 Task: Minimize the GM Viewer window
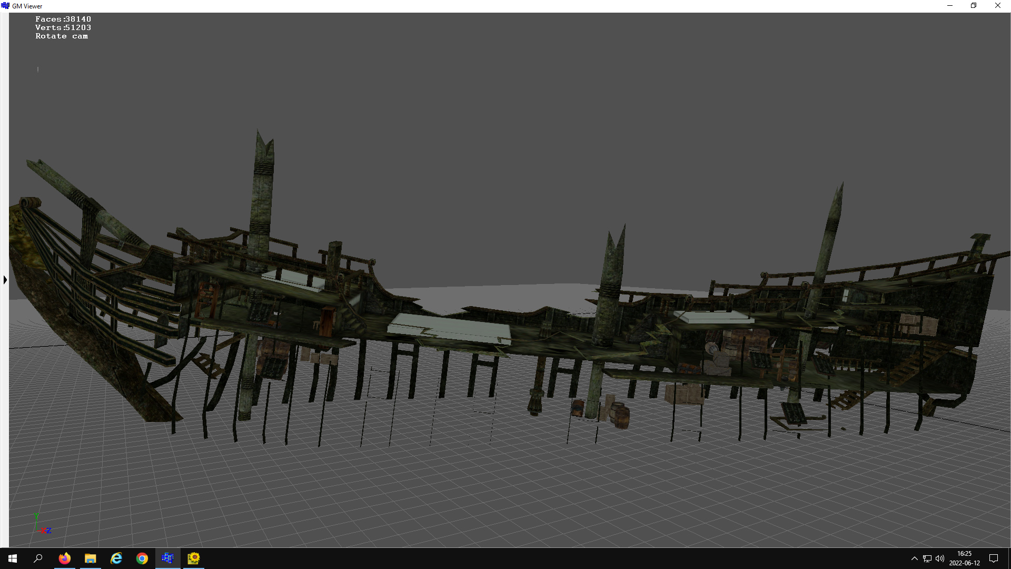tap(950, 6)
